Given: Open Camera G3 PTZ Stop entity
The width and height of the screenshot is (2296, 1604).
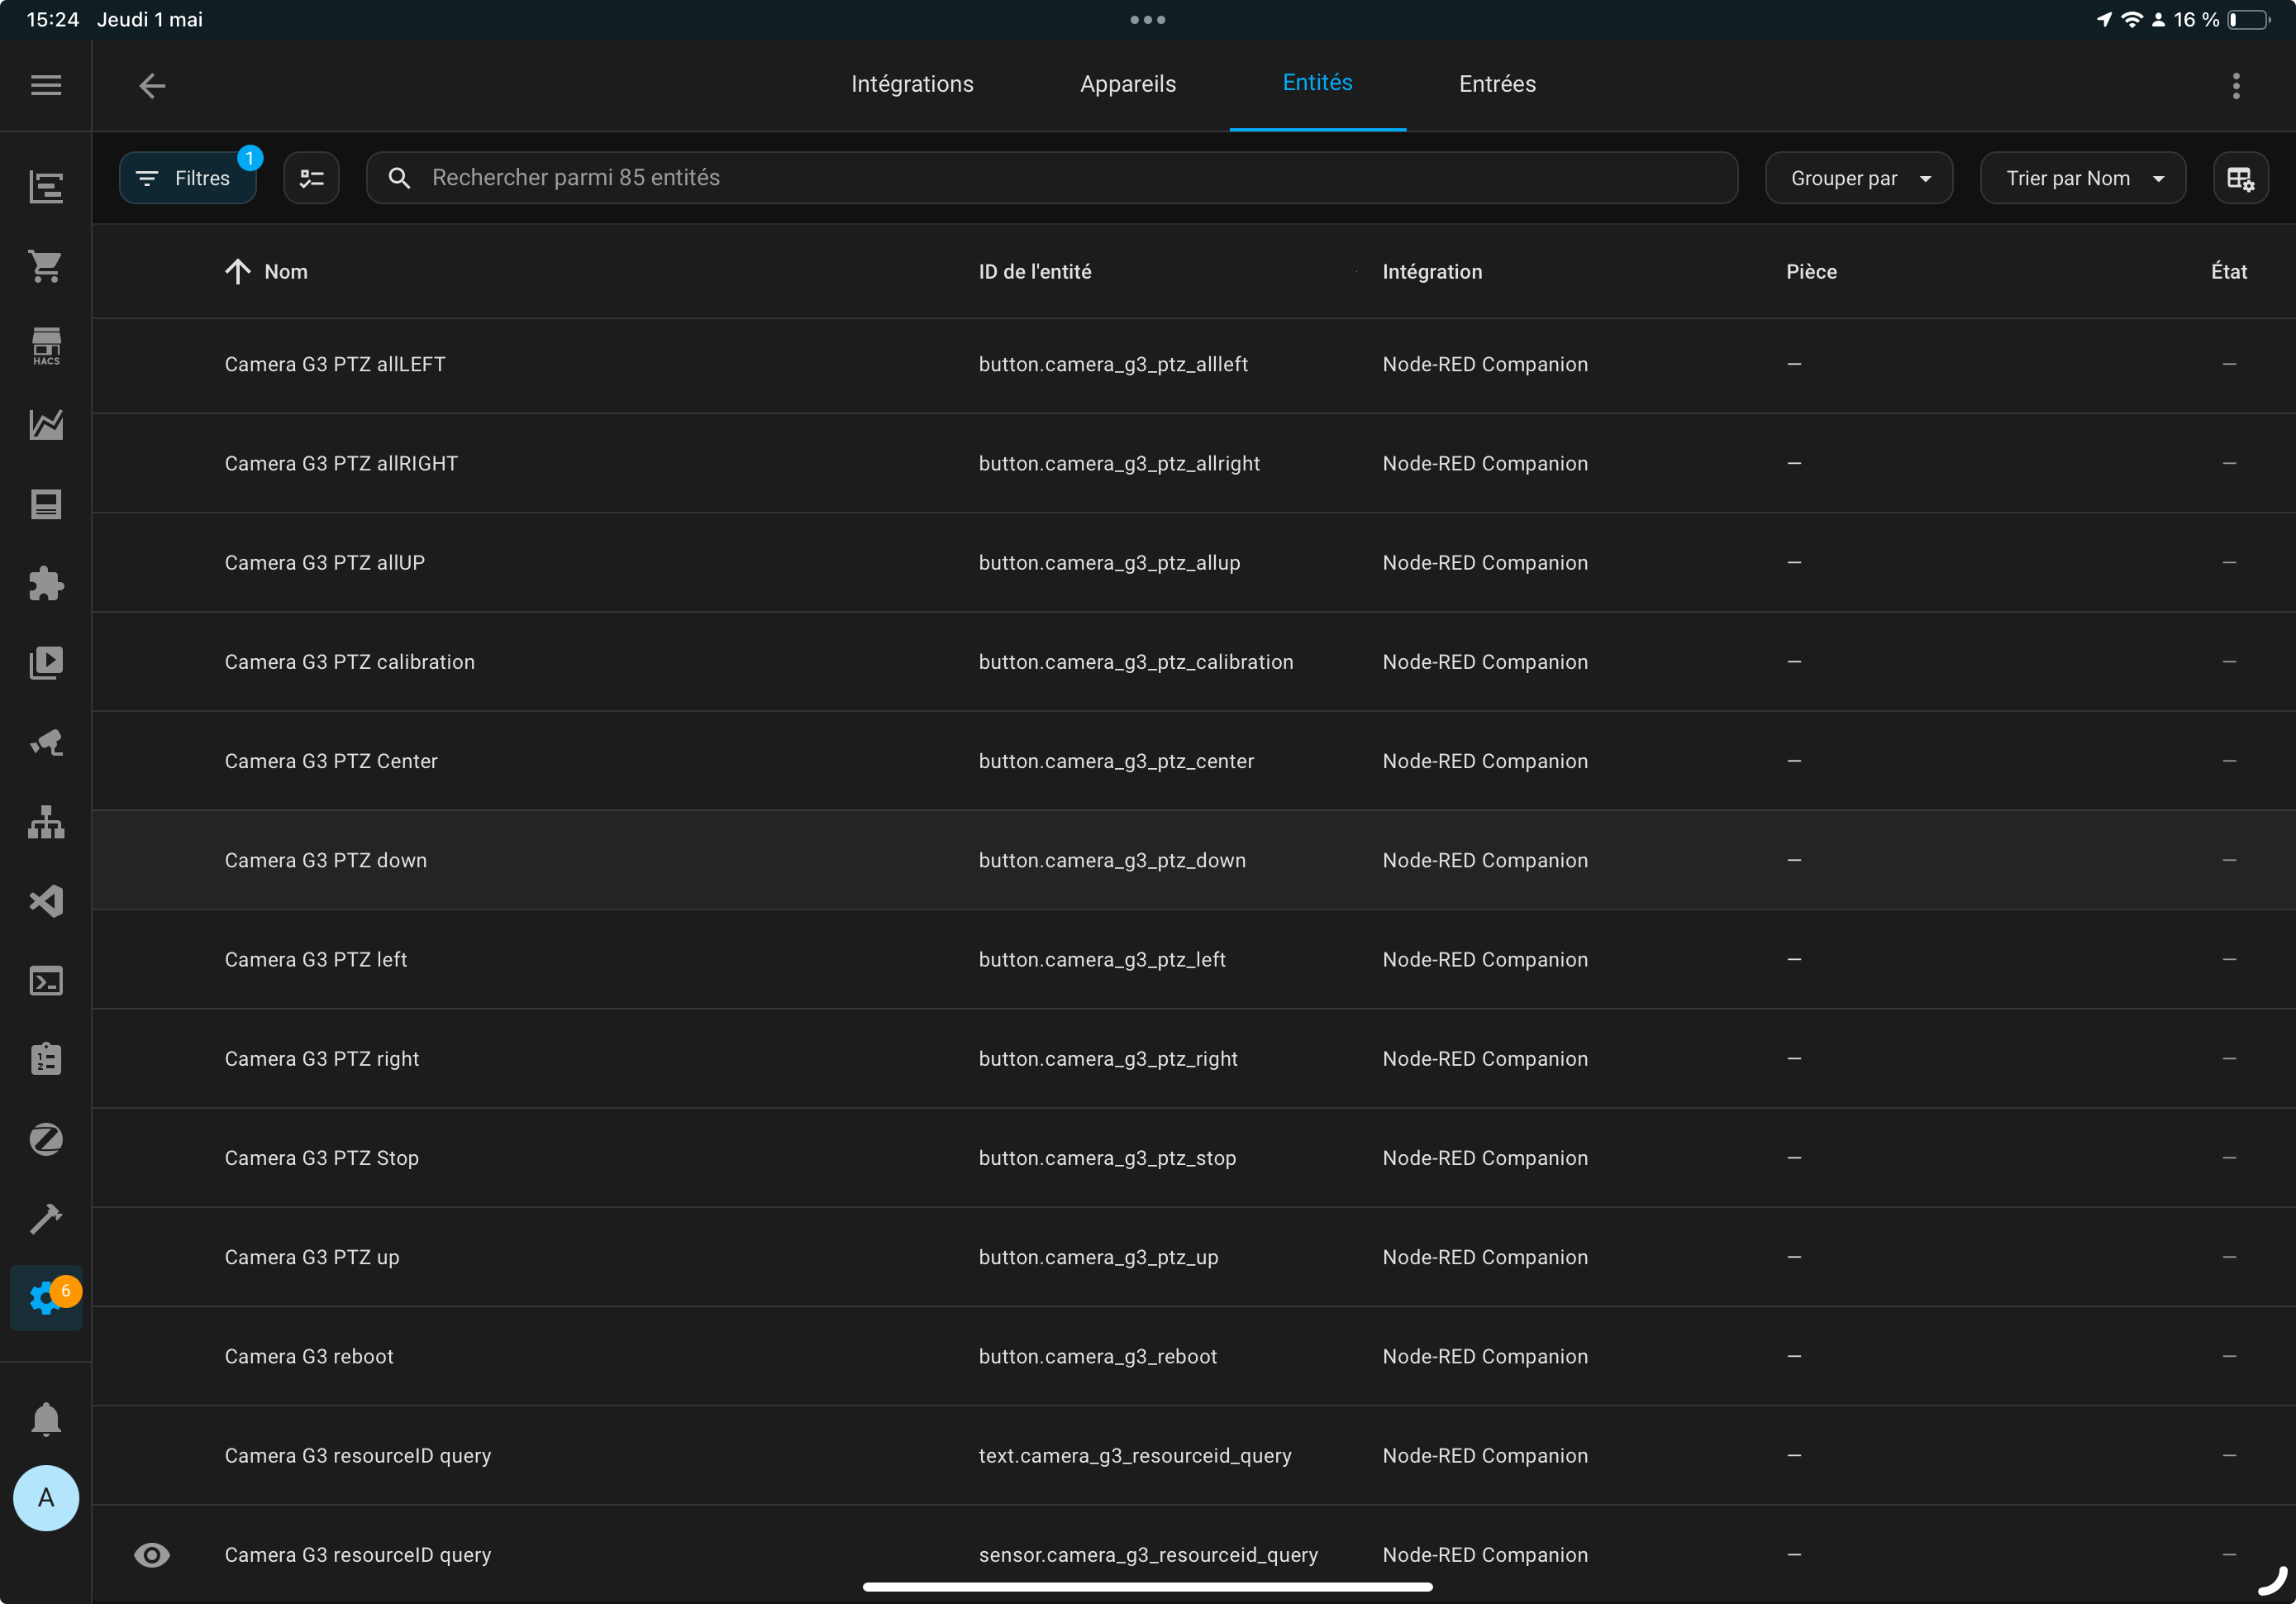Looking at the screenshot, I should pos(1194,1157).
